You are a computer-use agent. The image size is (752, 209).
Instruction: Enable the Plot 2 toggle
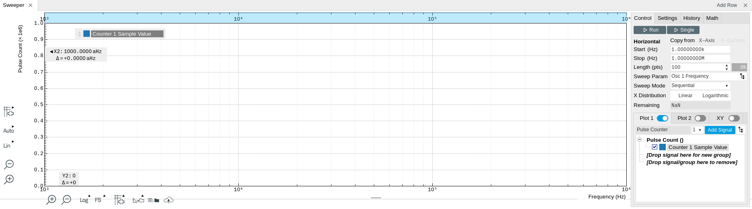pos(700,118)
